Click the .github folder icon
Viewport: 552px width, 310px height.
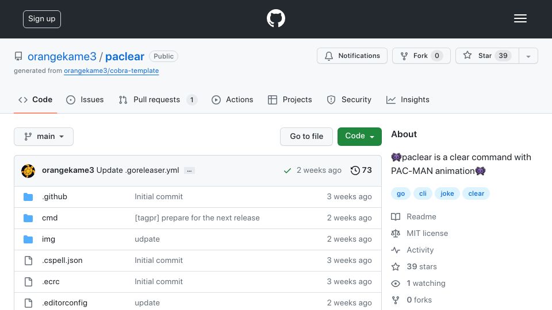[x=28, y=197]
